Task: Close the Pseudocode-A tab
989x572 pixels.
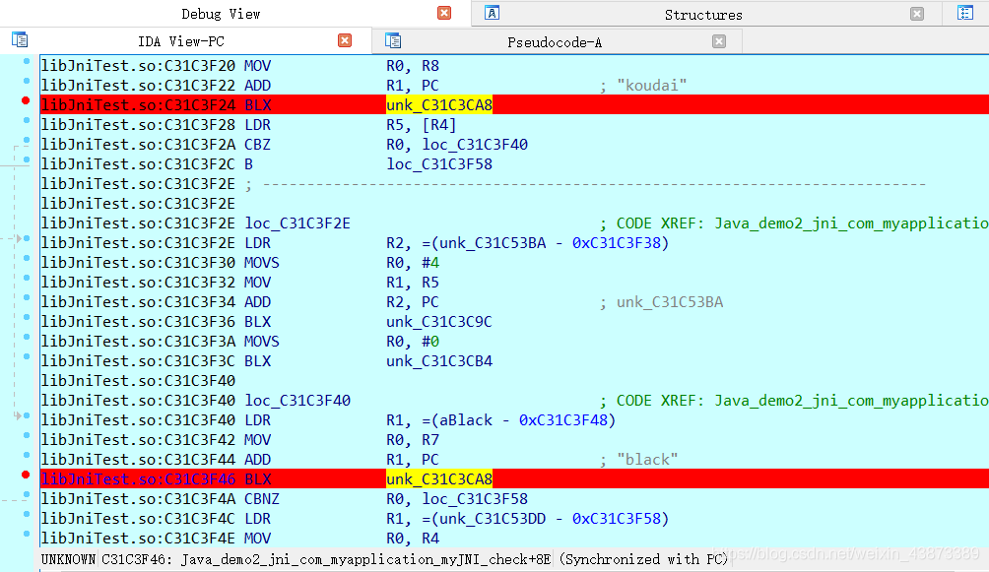Action: 718,41
